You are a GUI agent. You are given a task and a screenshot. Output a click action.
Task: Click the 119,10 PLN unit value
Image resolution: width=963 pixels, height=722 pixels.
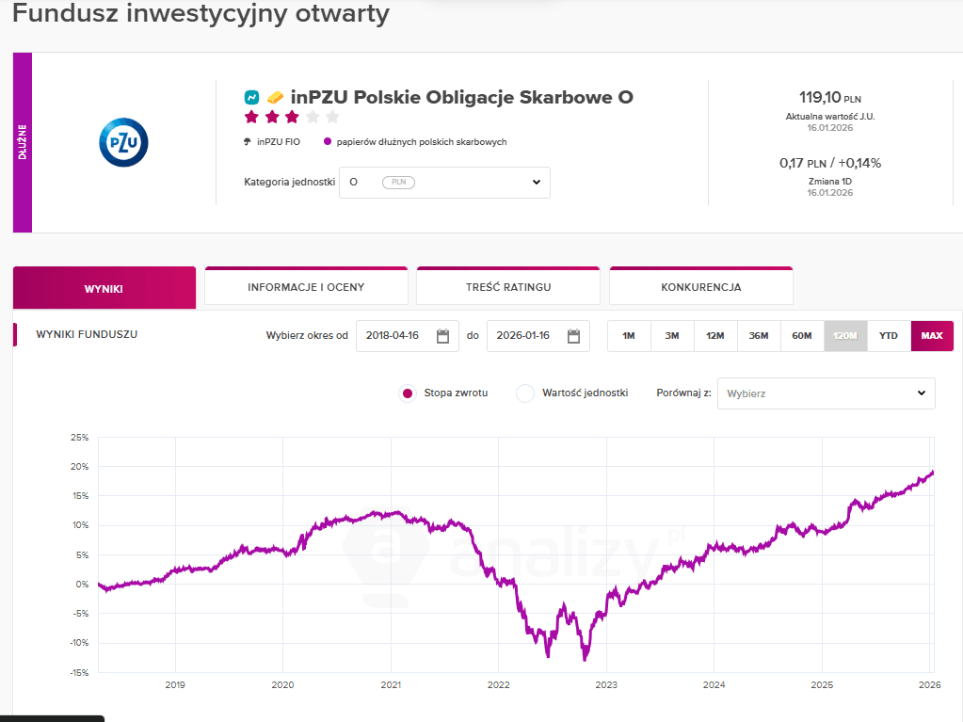(x=830, y=98)
